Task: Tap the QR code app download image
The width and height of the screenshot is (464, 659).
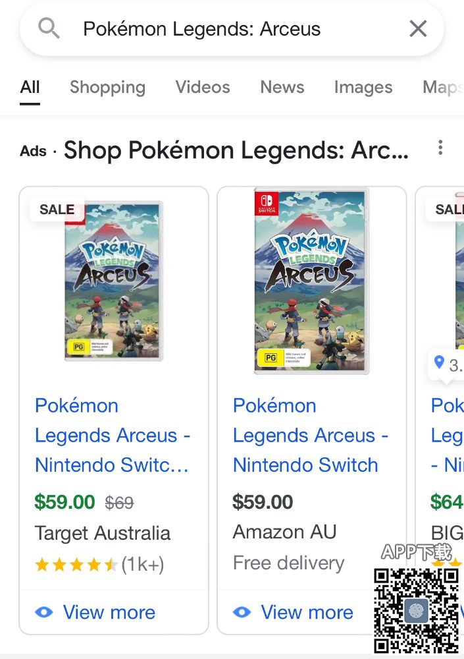Action: pyautogui.click(x=416, y=609)
